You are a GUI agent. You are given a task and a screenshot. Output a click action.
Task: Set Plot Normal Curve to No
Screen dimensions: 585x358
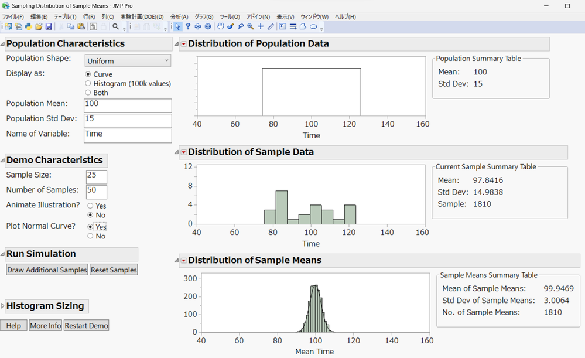click(x=90, y=236)
